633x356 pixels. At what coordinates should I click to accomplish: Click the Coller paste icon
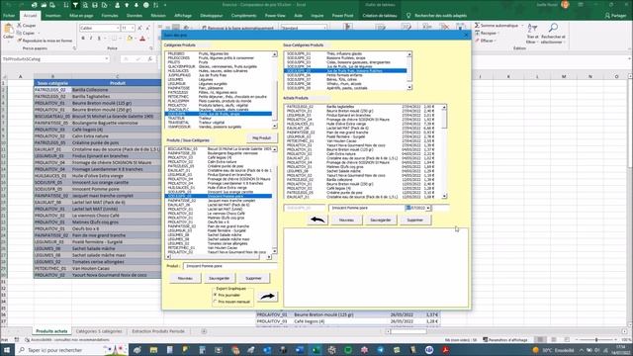pos(8,32)
